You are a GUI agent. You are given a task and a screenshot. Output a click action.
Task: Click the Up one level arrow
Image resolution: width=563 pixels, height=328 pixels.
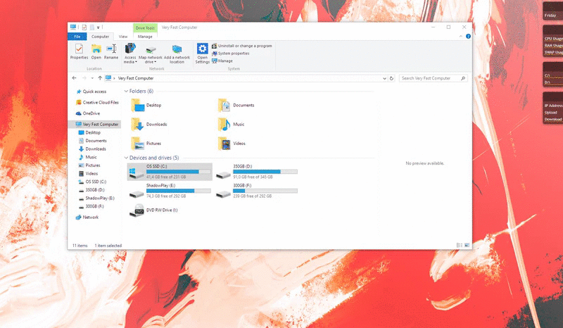100,78
